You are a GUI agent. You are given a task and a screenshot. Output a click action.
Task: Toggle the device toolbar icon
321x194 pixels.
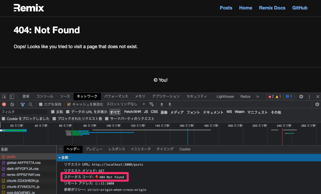click(12, 97)
